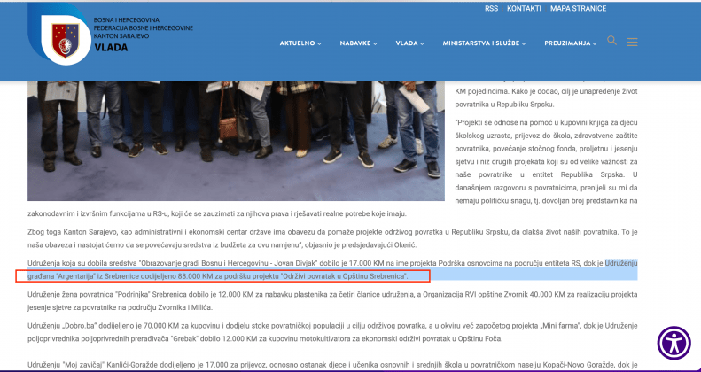This screenshot has width=701, height=372.
Task: Open the accessibility options round button
Action: click(x=674, y=344)
